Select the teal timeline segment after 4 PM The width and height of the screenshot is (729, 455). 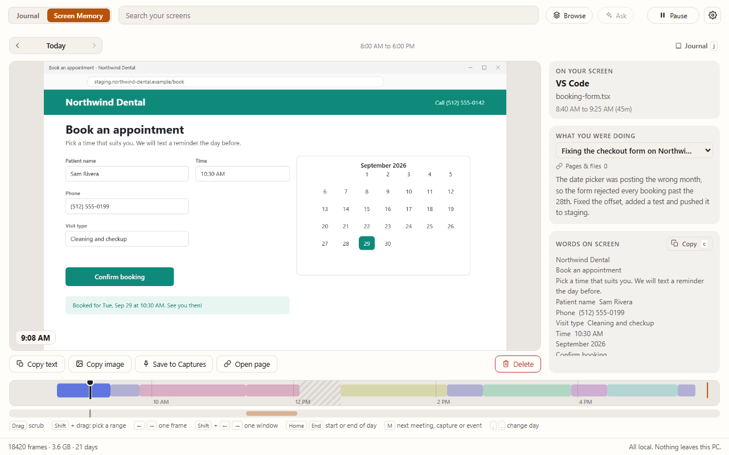coord(642,390)
